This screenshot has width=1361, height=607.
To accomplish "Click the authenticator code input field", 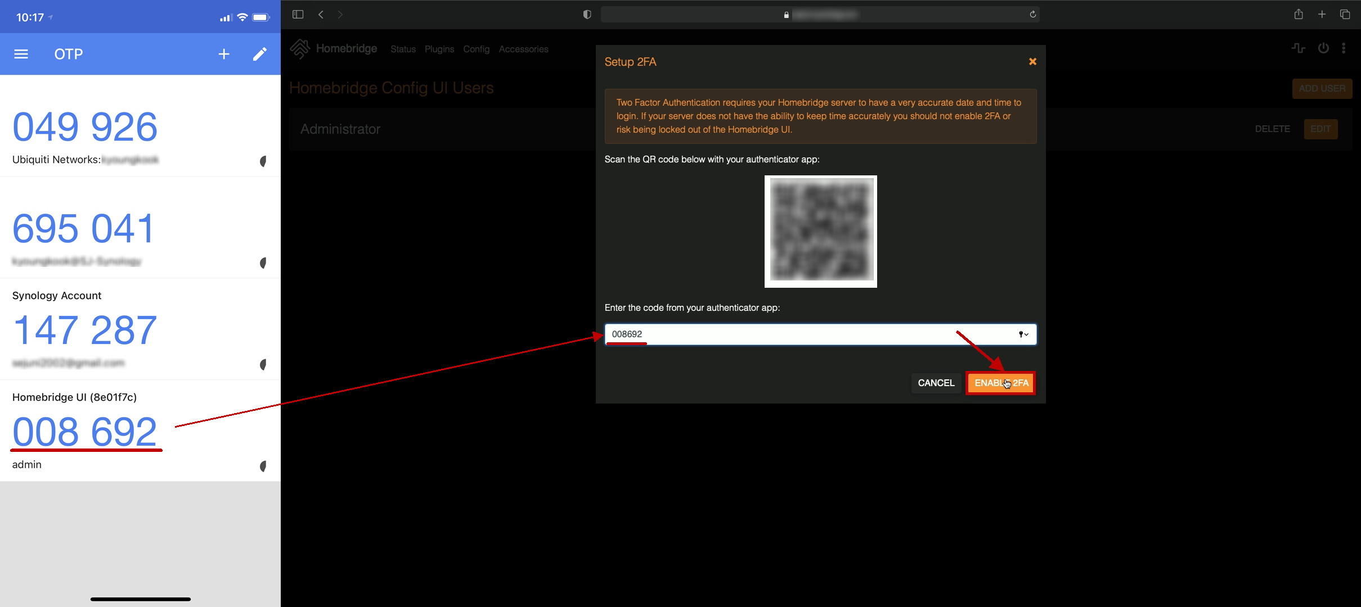I will pos(788,334).
